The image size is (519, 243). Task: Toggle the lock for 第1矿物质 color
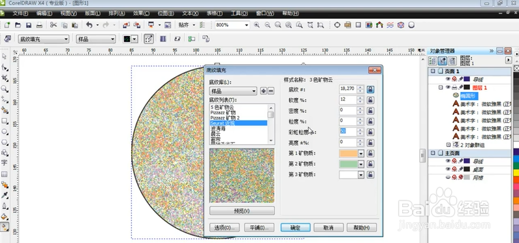pos(370,154)
